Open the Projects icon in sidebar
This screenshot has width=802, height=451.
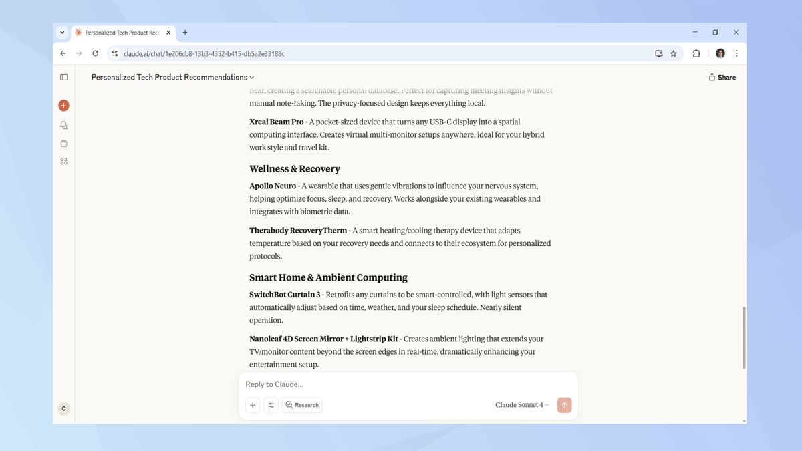pyautogui.click(x=63, y=143)
